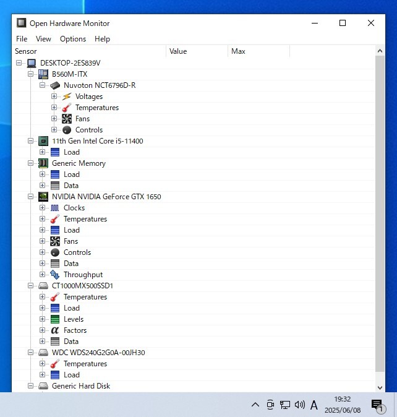Expand the Clocks node under GTX 1650
Viewport: 397px width, 417px height.
pos(42,208)
